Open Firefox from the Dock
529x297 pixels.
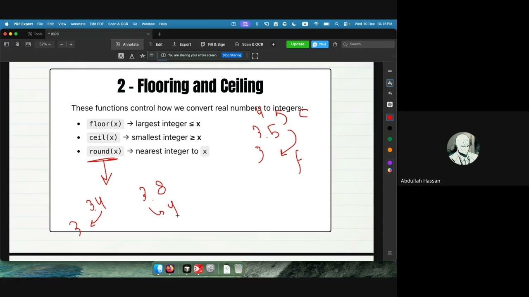point(170,269)
